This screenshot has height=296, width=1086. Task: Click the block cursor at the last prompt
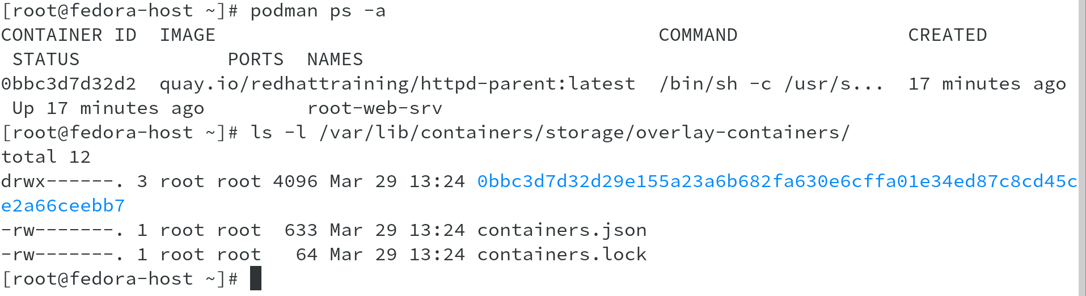256,278
